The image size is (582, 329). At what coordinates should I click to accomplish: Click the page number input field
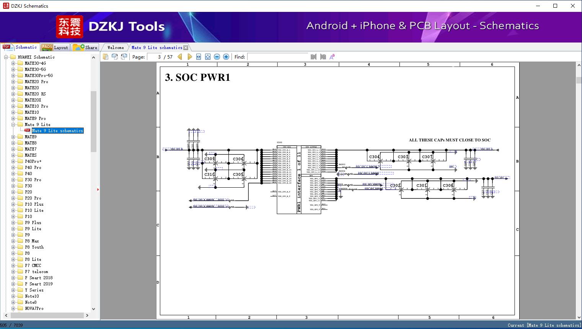pyautogui.click(x=155, y=57)
